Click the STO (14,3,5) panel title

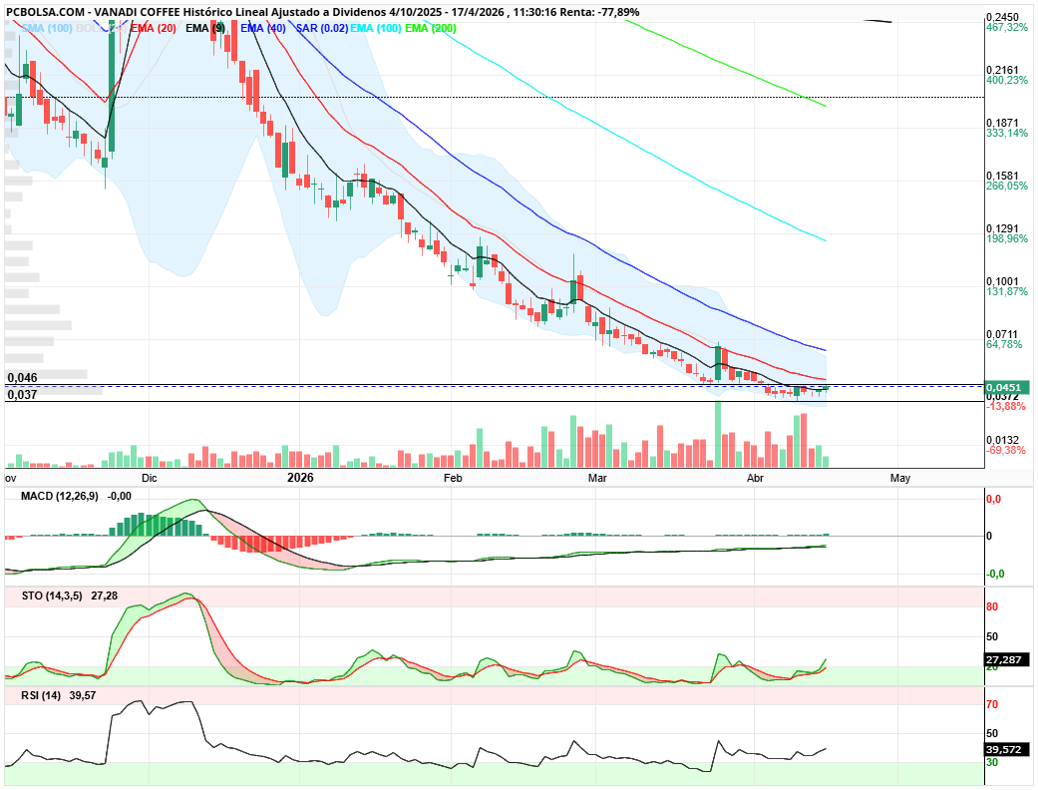click(46, 595)
